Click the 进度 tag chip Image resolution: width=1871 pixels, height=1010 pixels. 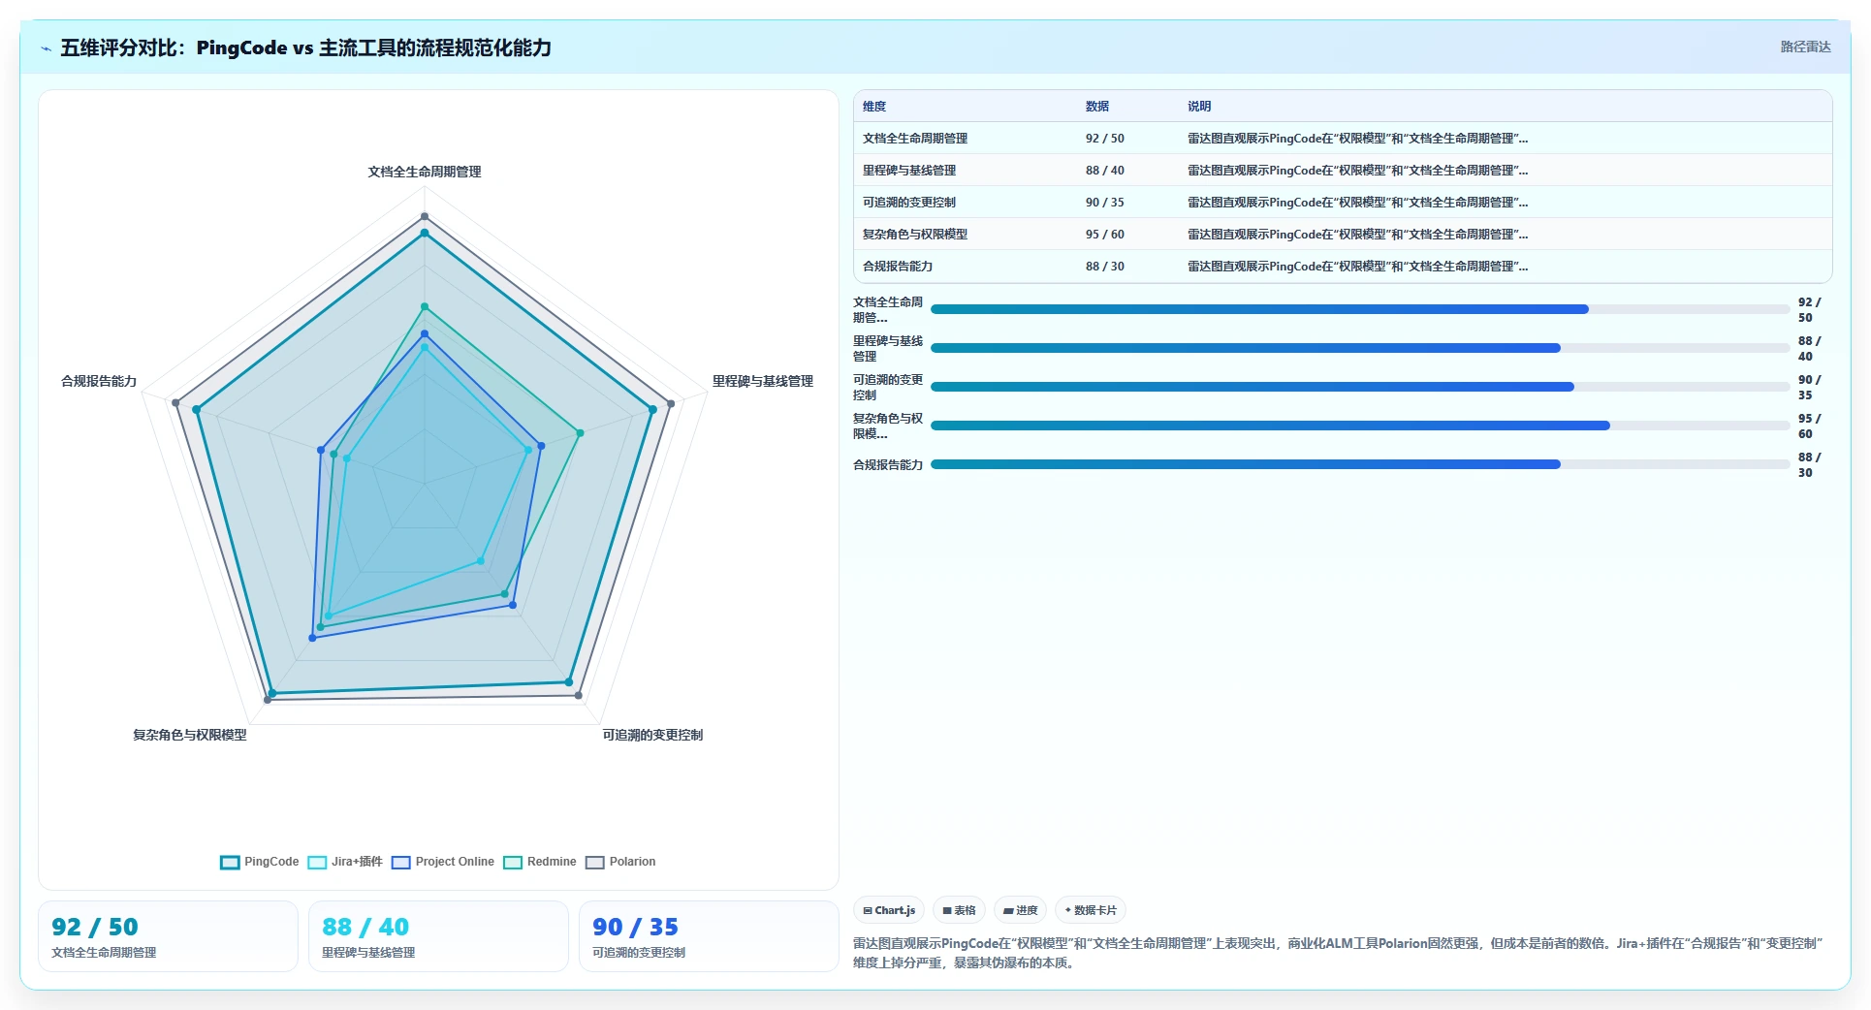click(x=1020, y=910)
